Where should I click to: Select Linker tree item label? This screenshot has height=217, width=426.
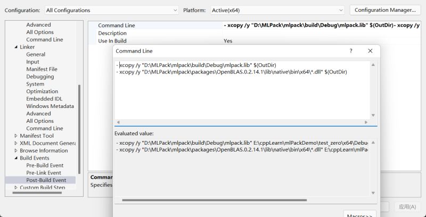click(x=27, y=47)
